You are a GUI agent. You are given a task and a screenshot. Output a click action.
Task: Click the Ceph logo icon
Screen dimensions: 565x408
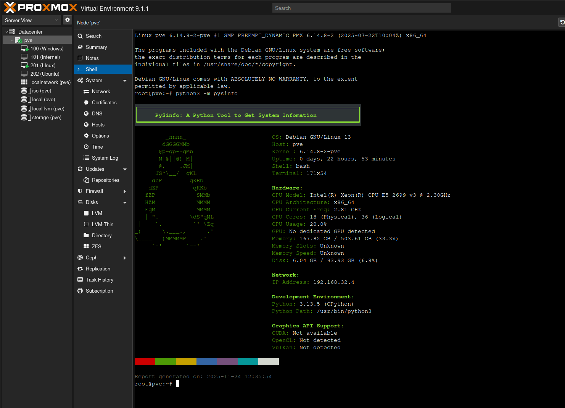click(x=80, y=257)
